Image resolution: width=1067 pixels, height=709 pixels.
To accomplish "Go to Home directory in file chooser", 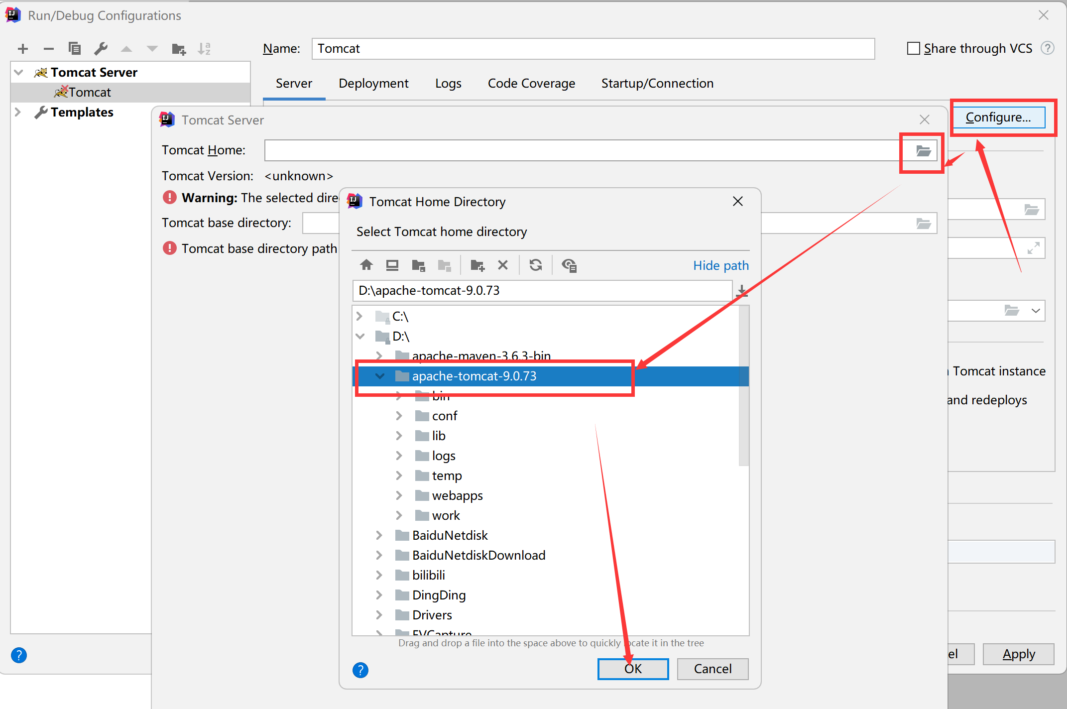I will (366, 265).
